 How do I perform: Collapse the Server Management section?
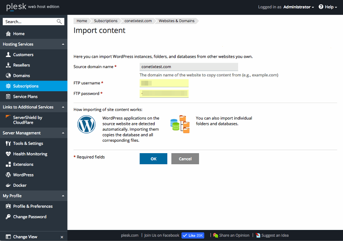(63, 133)
